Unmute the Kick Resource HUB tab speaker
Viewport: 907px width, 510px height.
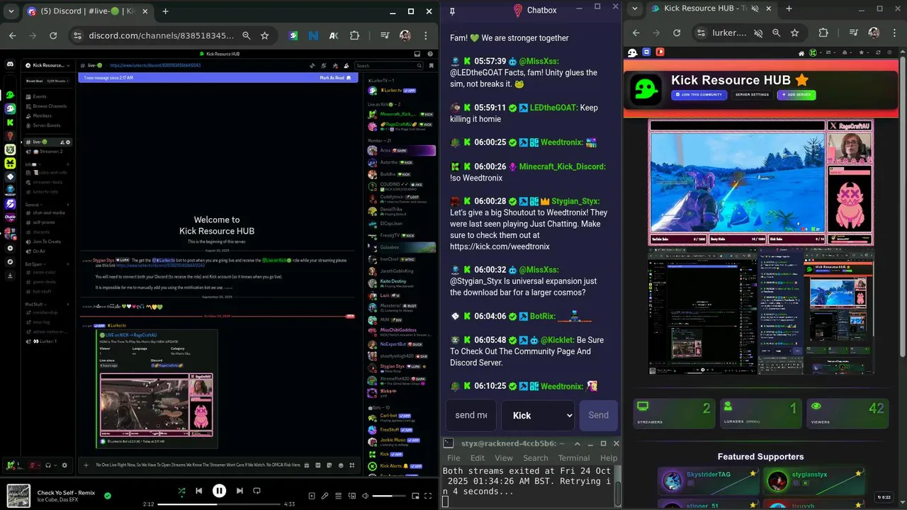[755, 8]
